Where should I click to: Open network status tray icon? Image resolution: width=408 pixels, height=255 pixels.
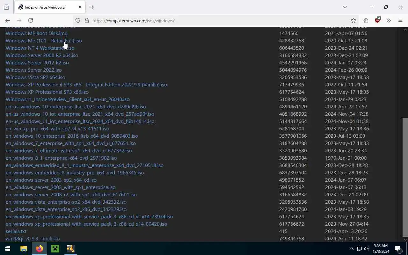pyautogui.click(x=359, y=249)
